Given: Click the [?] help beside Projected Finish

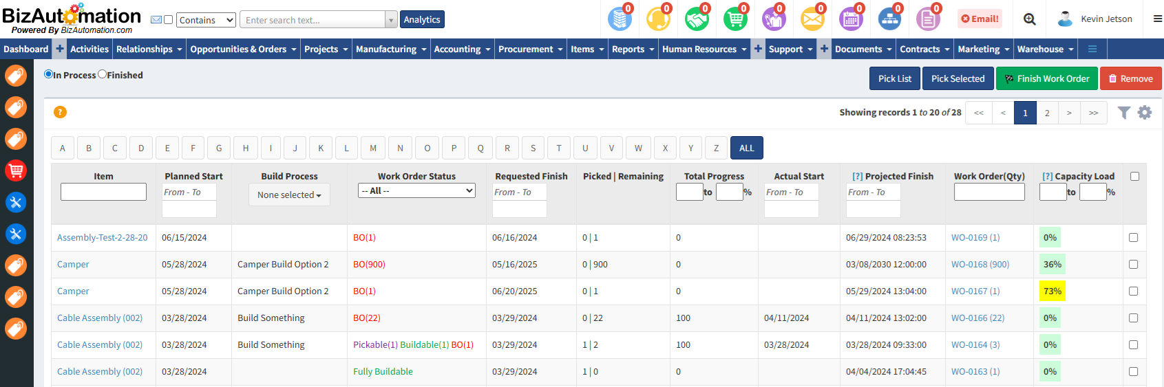Looking at the screenshot, I should (857, 176).
